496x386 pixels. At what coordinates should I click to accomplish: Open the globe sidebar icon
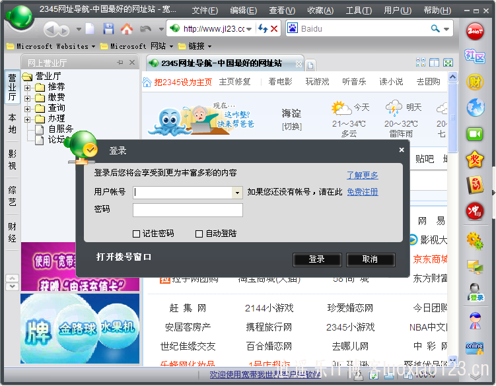click(476, 107)
